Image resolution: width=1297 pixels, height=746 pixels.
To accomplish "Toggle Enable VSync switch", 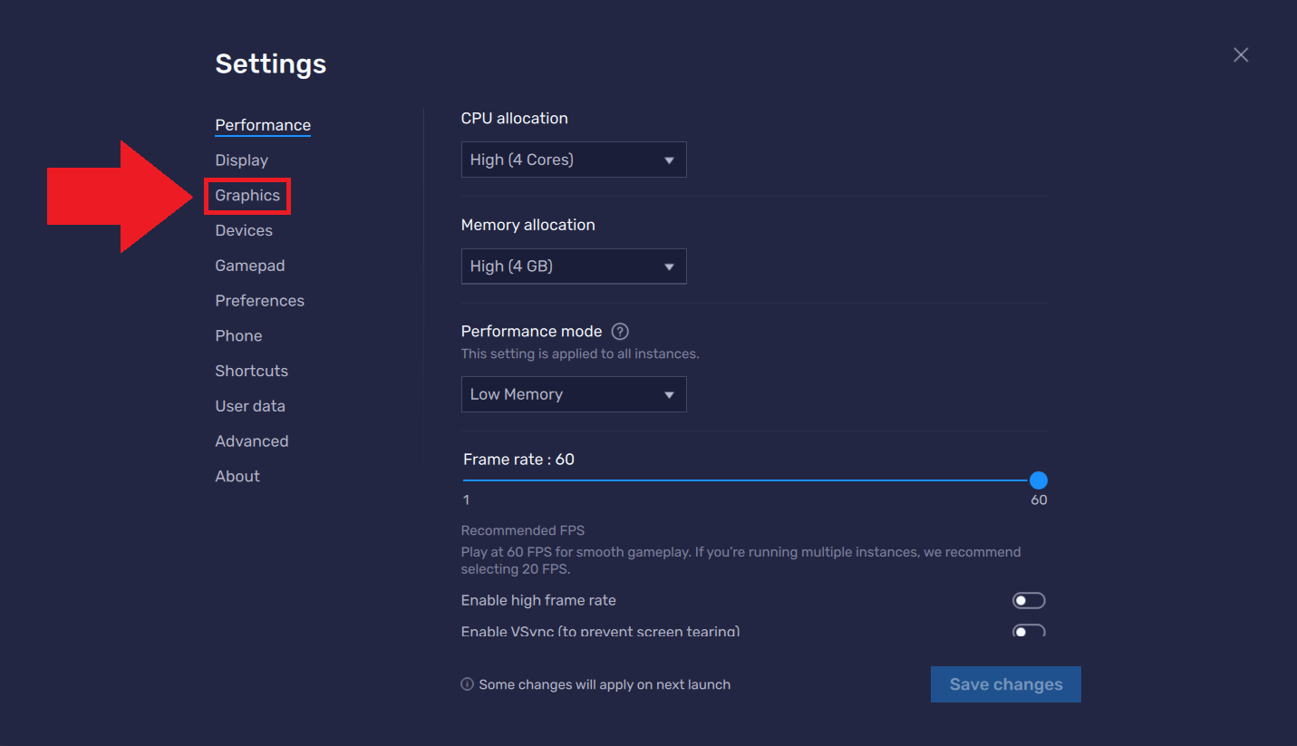I will (1029, 630).
